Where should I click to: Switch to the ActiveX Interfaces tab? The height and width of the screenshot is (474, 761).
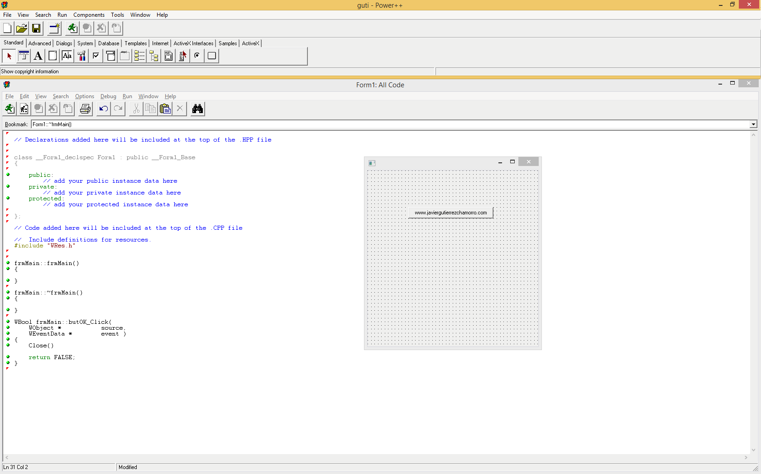(193, 43)
